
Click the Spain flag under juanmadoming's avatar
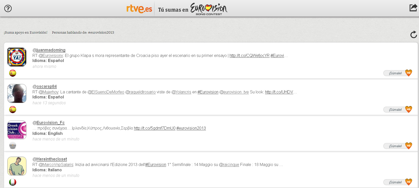tap(13, 73)
